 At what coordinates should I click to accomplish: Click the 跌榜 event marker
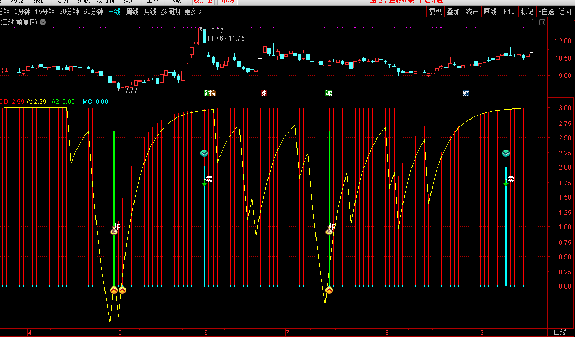[210, 93]
